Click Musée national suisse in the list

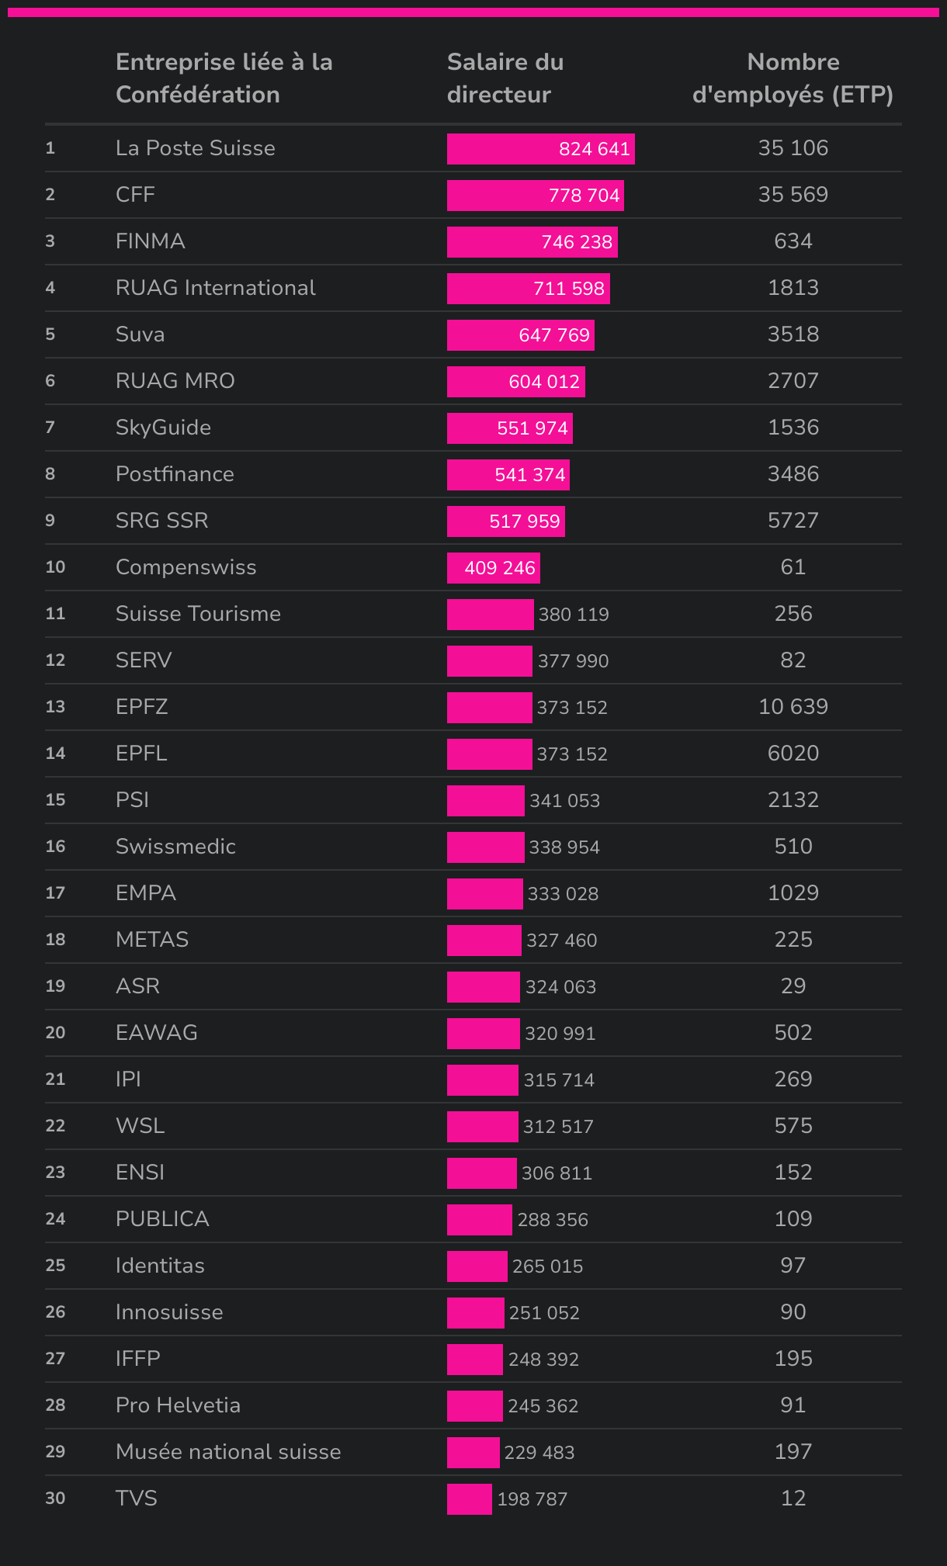tap(228, 1452)
